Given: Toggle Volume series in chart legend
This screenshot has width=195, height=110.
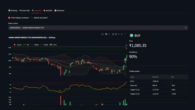Looking at the screenshot, I should pyautogui.click(x=17, y=45).
